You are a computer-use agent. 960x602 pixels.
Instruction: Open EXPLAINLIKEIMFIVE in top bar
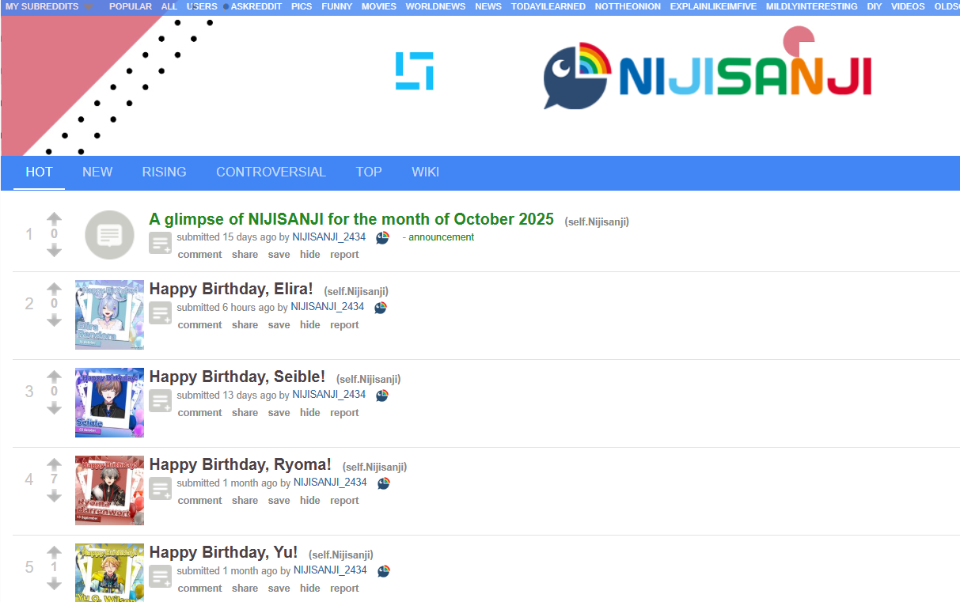[713, 6]
